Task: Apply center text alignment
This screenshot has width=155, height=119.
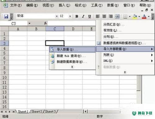Action: [x=104, y=16]
